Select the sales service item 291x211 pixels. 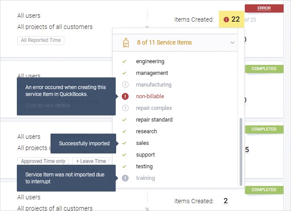click(x=142, y=143)
